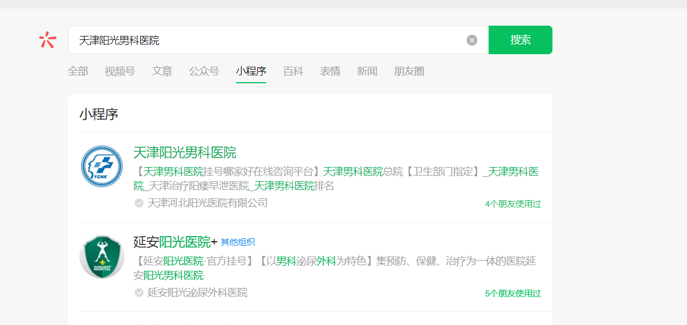The height and width of the screenshot is (325, 687).
Task: Clear the search box with the X icon
Action: [472, 40]
